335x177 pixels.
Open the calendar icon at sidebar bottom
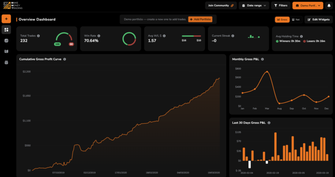click(x=7, y=63)
